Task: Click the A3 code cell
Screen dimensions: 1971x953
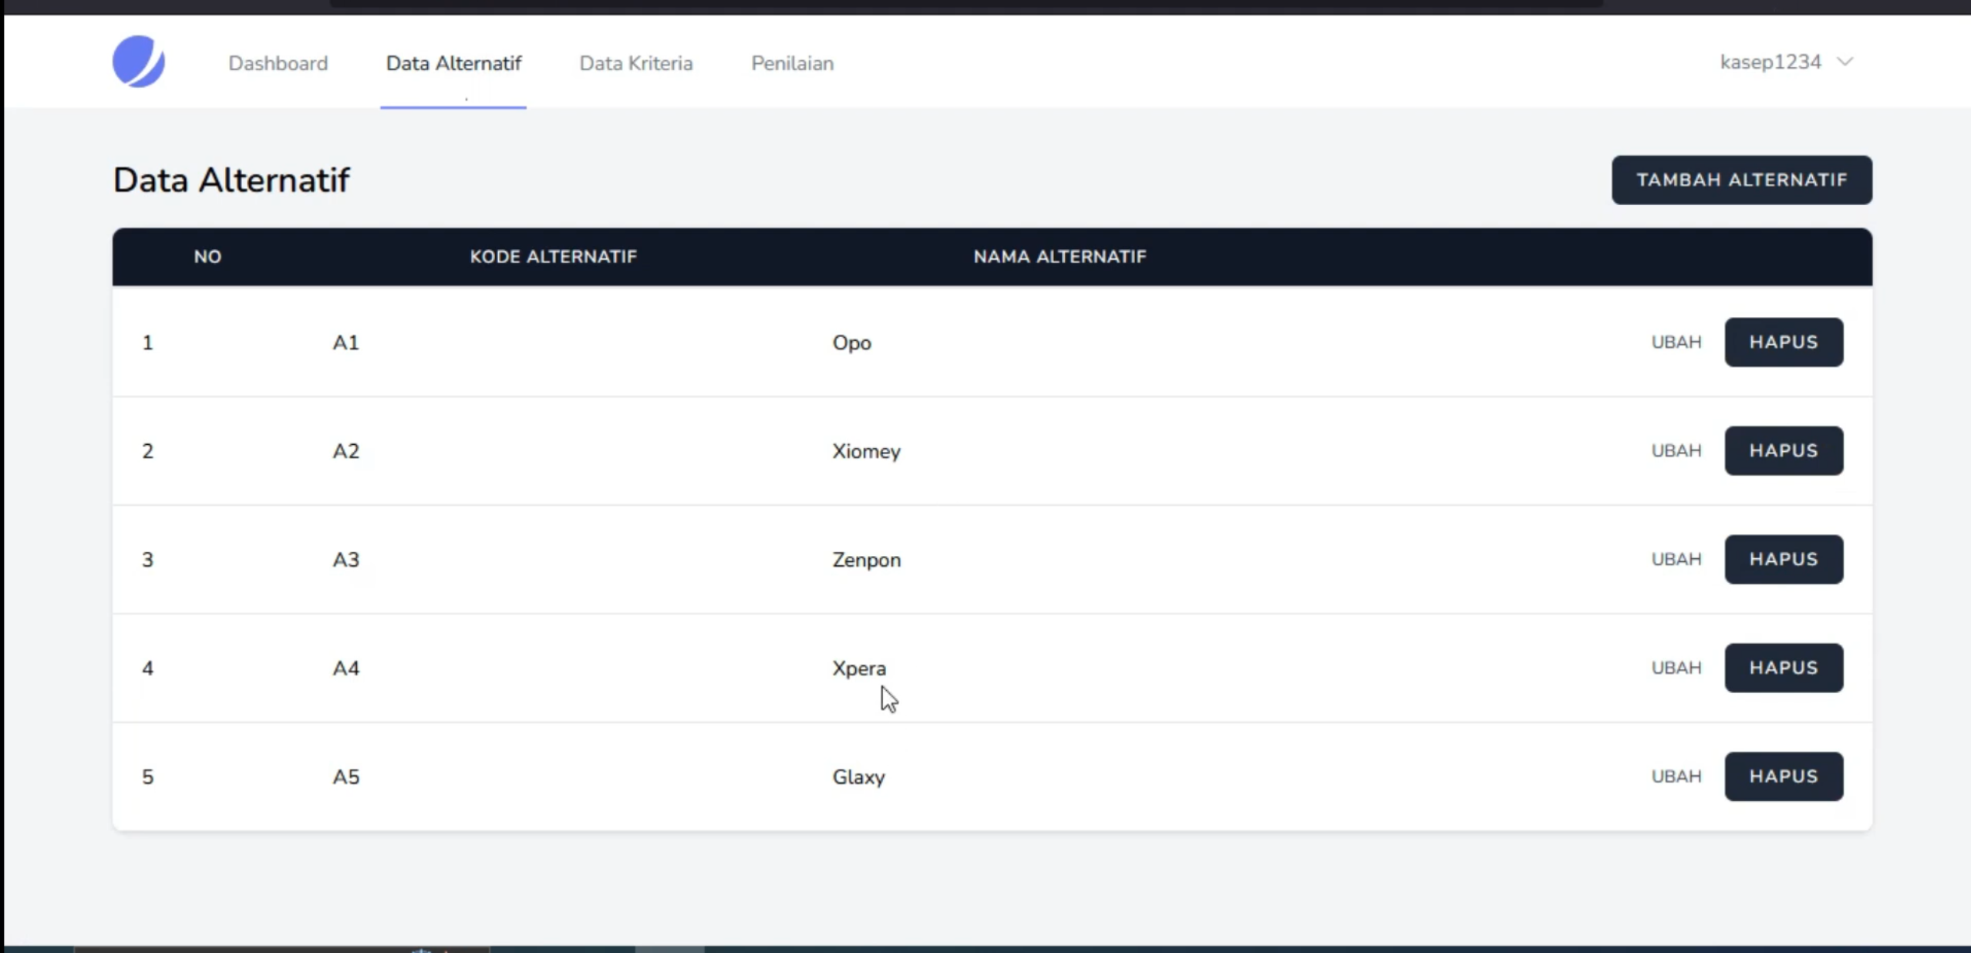Action: click(x=345, y=560)
